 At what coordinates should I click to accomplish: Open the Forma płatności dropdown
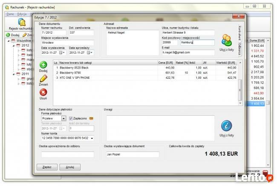[64, 118]
